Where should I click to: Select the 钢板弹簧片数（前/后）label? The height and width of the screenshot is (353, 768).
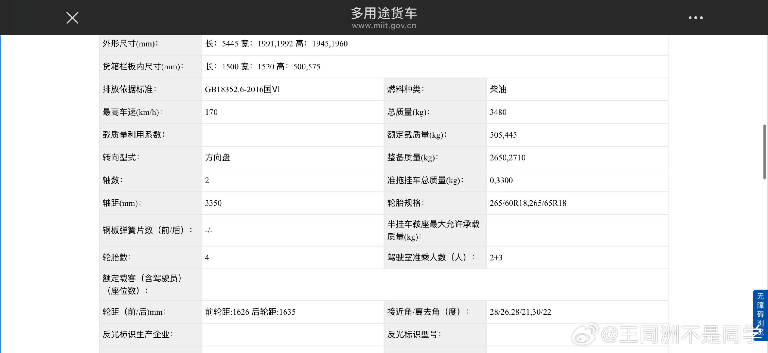[x=148, y=230]
